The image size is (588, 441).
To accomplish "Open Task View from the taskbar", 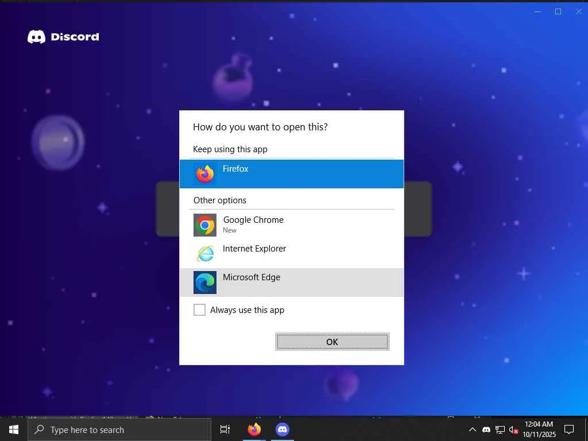I will (225, 430).
